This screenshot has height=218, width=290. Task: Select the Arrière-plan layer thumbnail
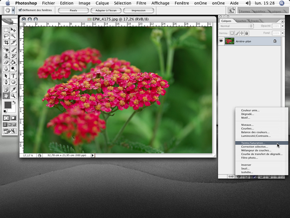(229, 41)
